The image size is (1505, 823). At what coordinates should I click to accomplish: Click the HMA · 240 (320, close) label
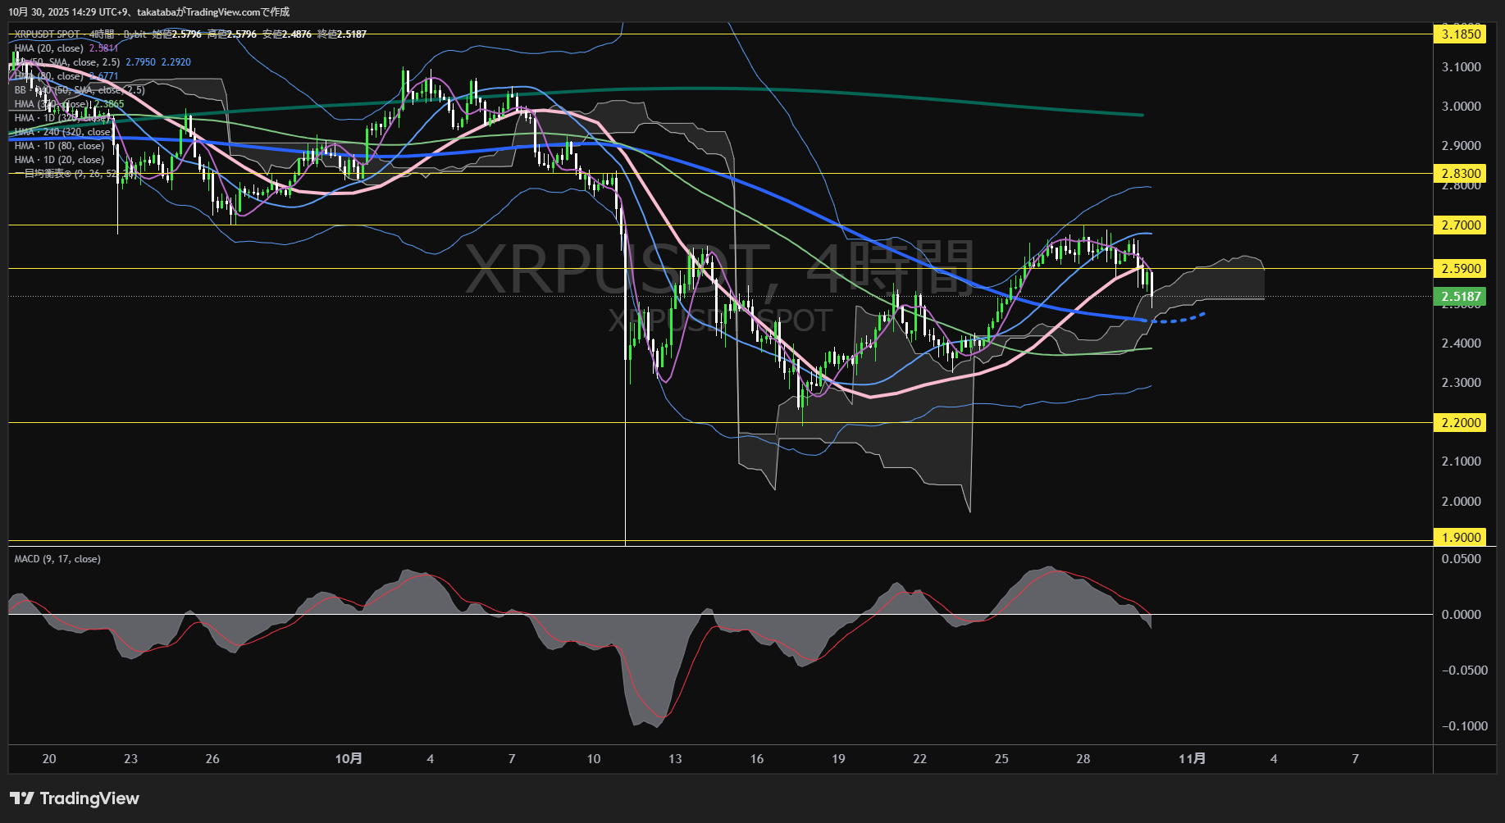click(62, 132)
